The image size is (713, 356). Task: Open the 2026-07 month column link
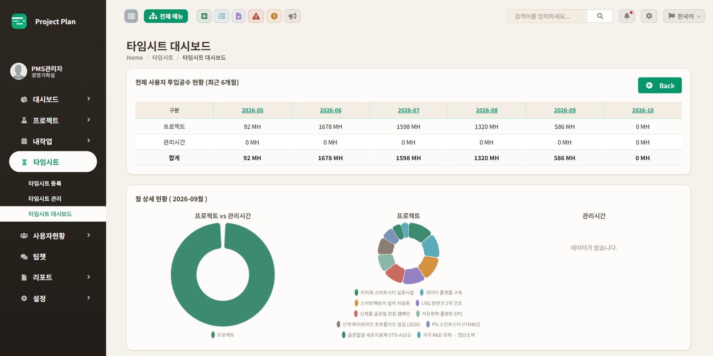[x=409, y=110]
